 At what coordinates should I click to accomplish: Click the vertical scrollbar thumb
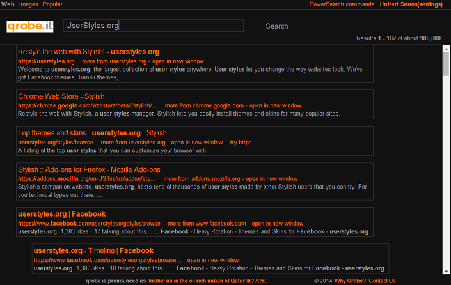(x=446, y=64)
